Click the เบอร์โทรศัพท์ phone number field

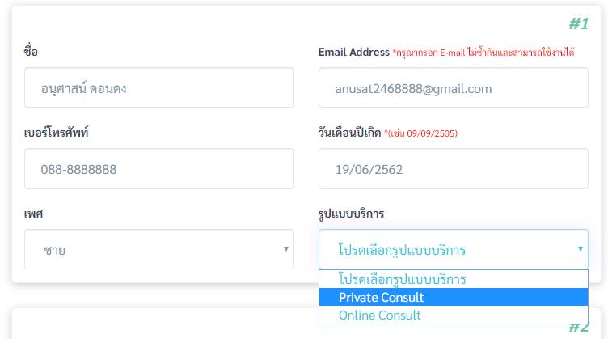159,168
